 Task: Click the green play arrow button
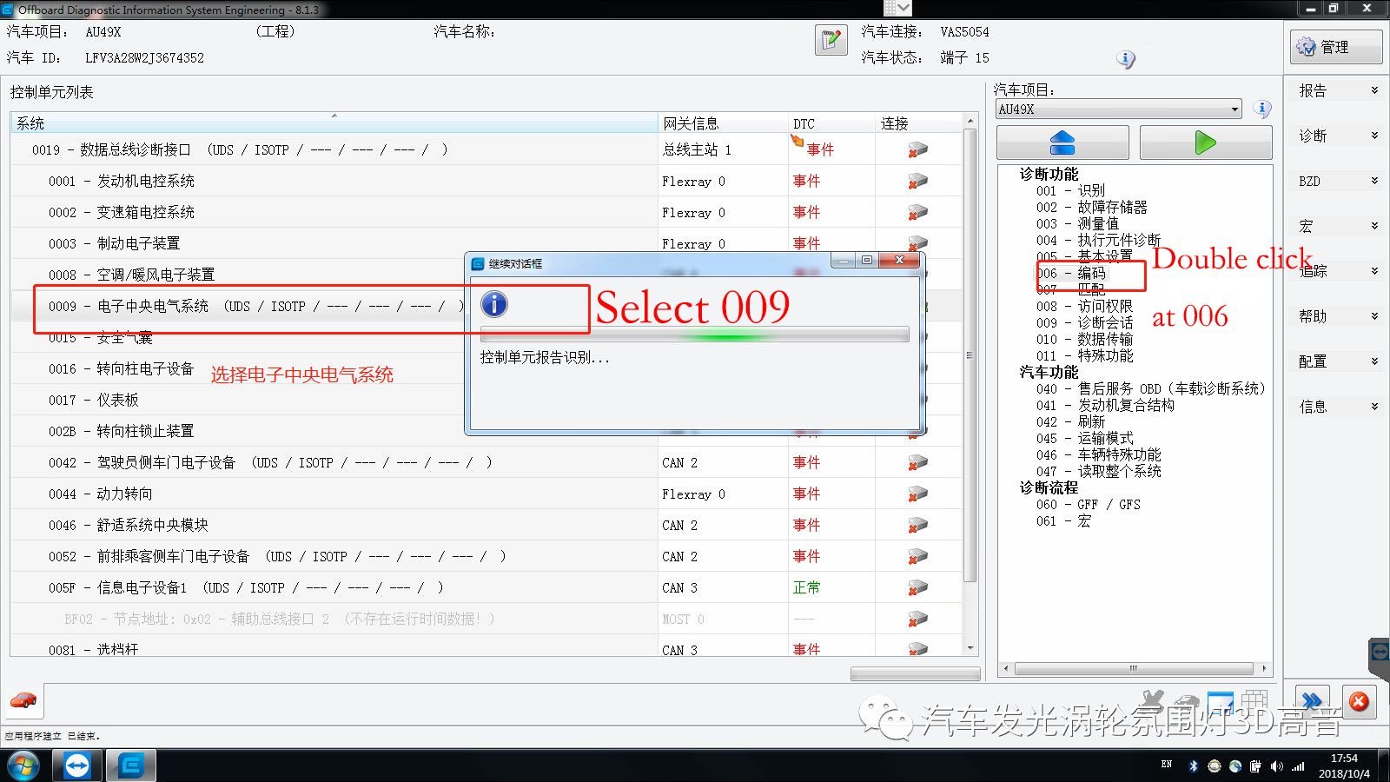(x=1205, y=142)
